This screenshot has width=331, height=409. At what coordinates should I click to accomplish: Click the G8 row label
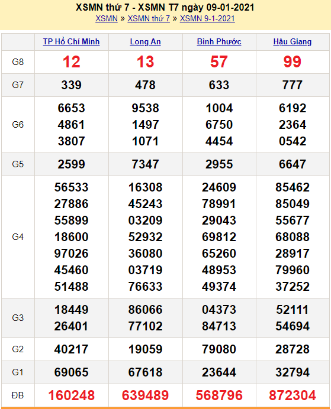point(18,62)
